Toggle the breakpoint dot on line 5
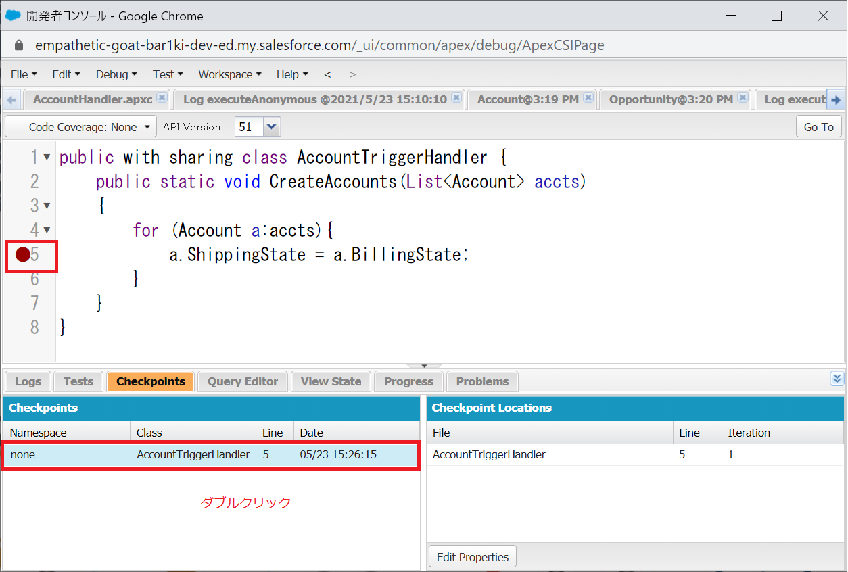The width and height of the screenshot is (848, 572). 23,254
